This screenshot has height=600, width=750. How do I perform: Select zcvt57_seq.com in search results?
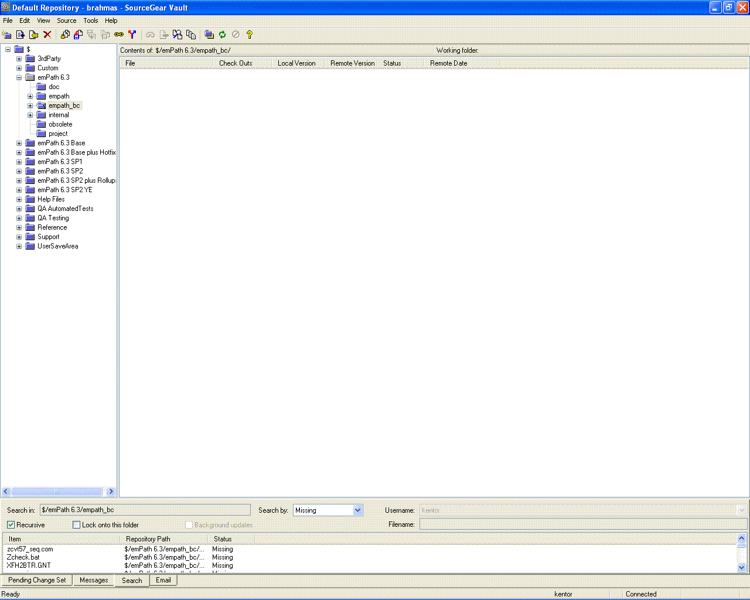[x=30, y=549]
